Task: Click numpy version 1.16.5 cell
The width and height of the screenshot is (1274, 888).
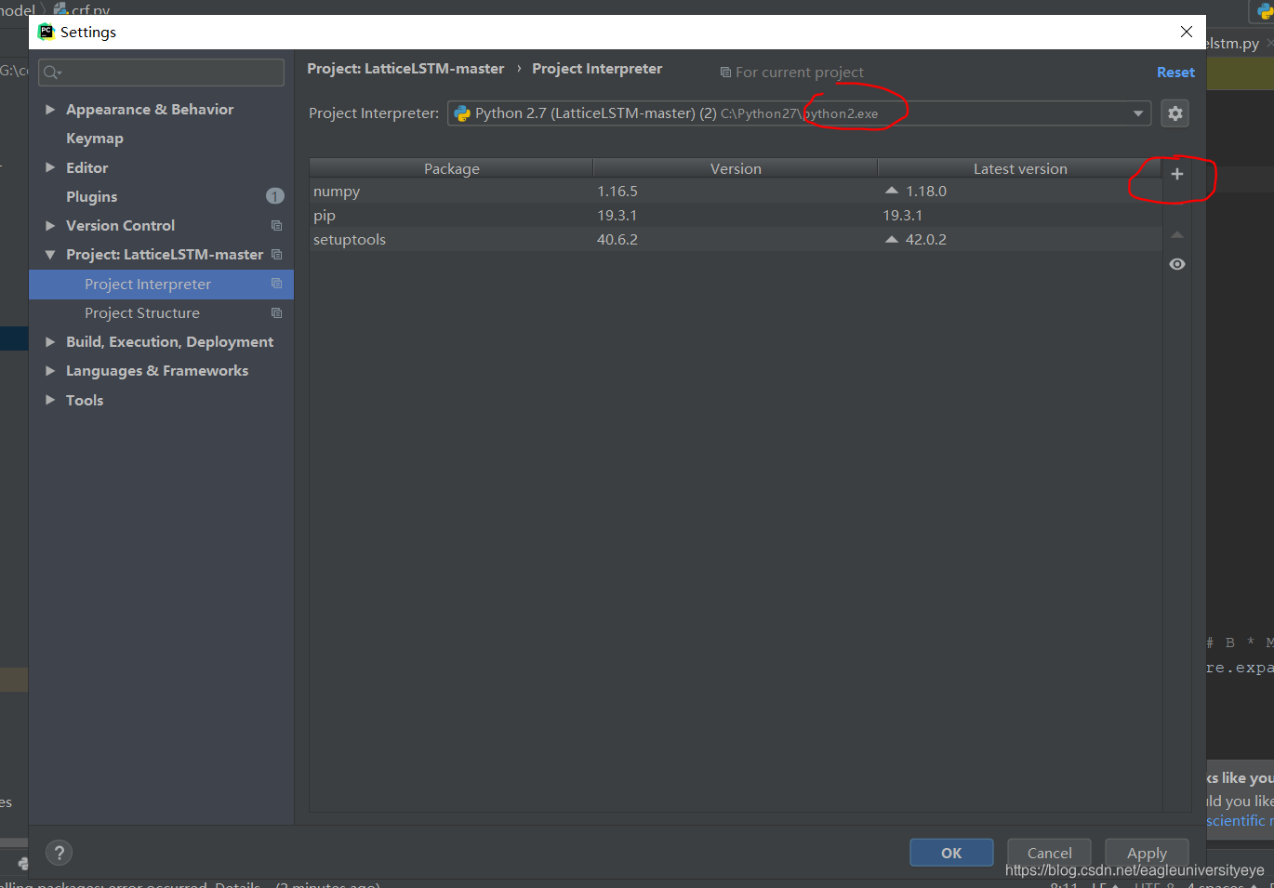Action: [617, 191]
